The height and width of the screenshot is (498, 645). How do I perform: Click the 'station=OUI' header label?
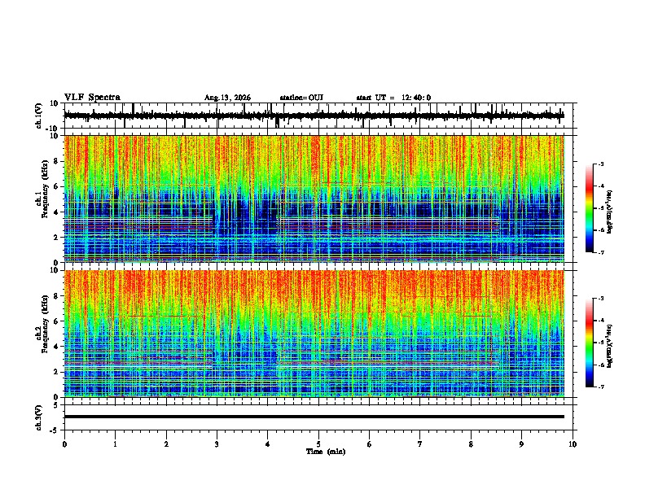(x=301, y=98)
